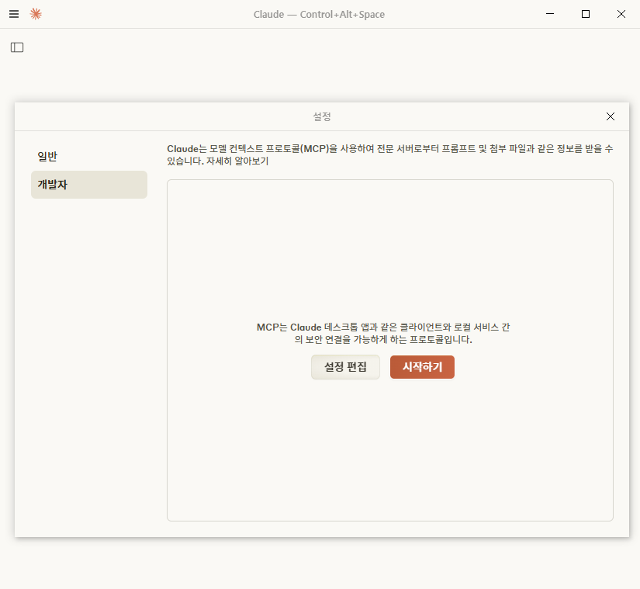Open the 자세히 알아보기 link
The height and width of the screenshot is (589, 640).
[x=237, y=161]
